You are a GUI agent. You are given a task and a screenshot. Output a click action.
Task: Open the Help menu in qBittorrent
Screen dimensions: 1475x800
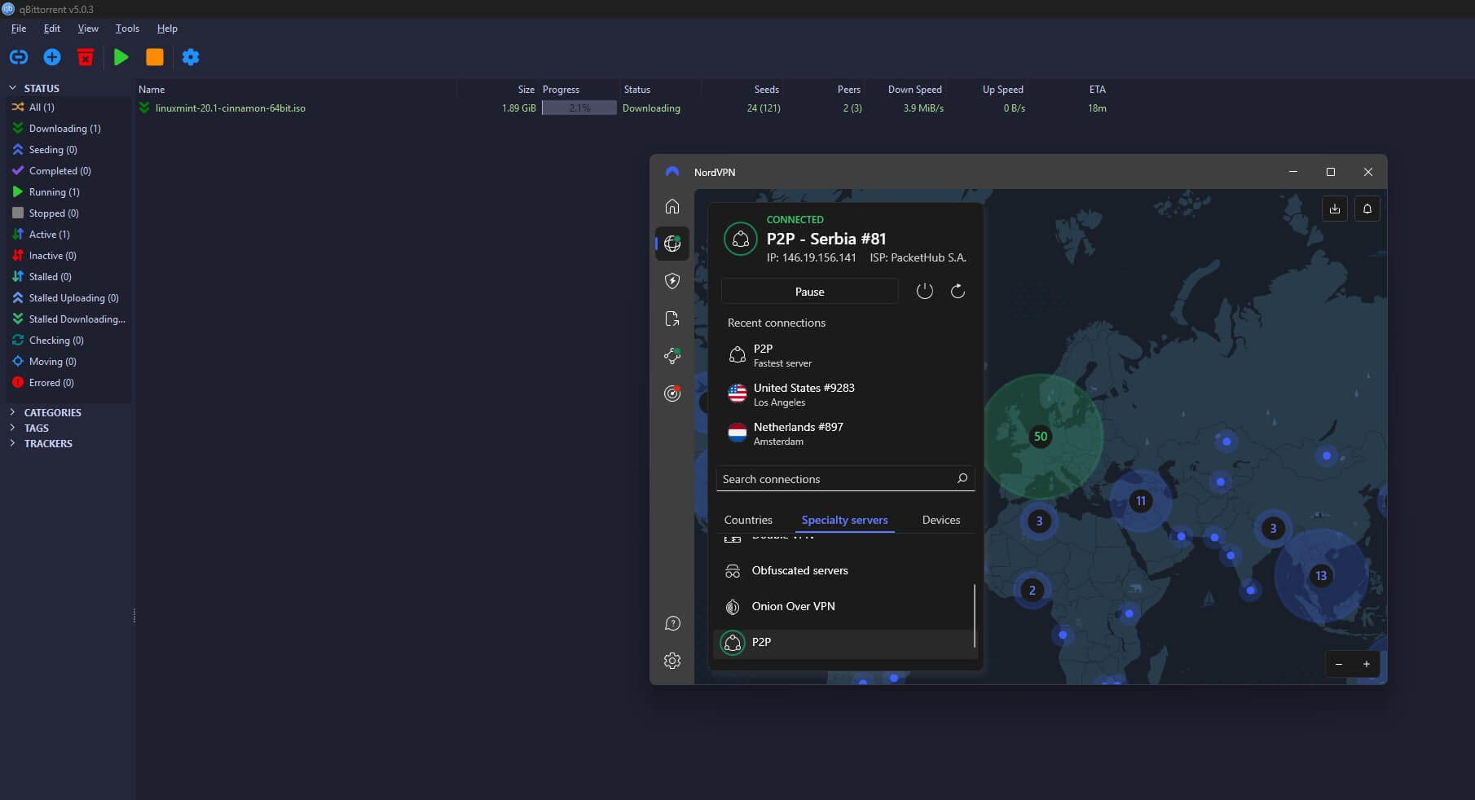tap(167, 29)
